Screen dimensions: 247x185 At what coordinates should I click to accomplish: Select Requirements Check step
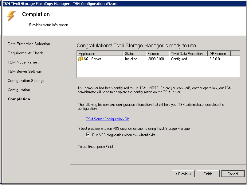[x=25, y=53]
